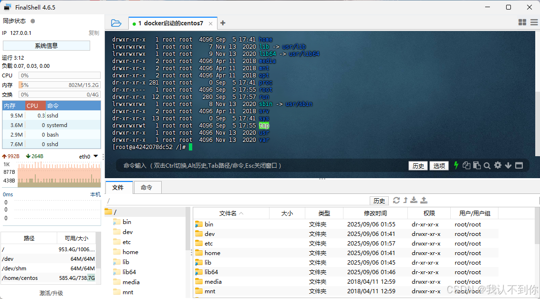Click the green lightning quick-command icon
Image resolution: width=540 pixels, height=299 pixels.
457,166
